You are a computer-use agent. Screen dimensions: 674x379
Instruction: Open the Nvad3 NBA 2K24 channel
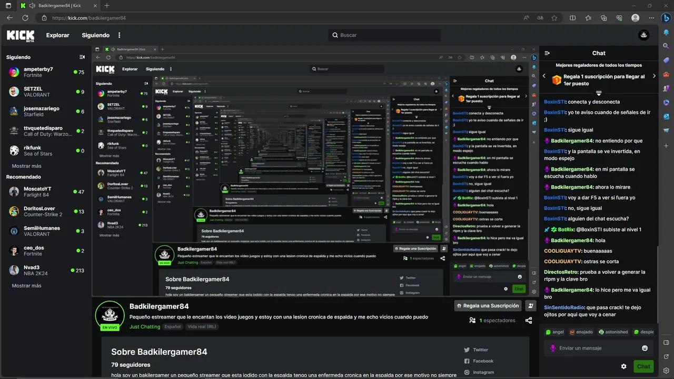(45, 270)
